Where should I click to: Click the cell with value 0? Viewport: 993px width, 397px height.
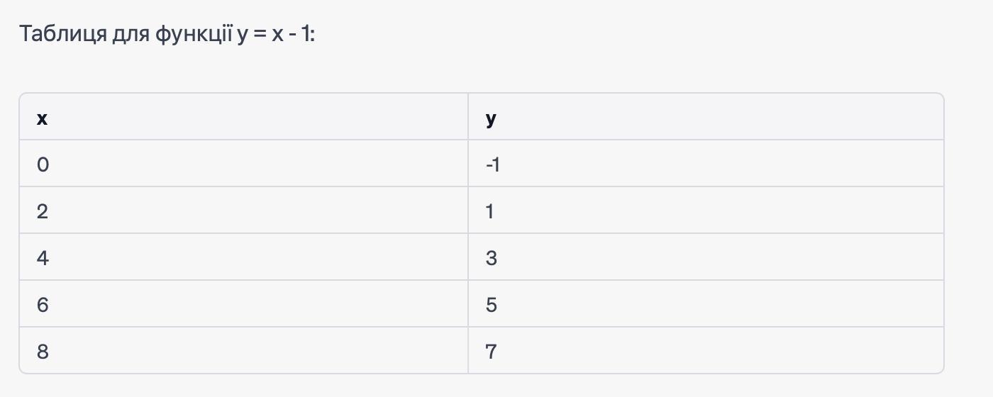43,164
